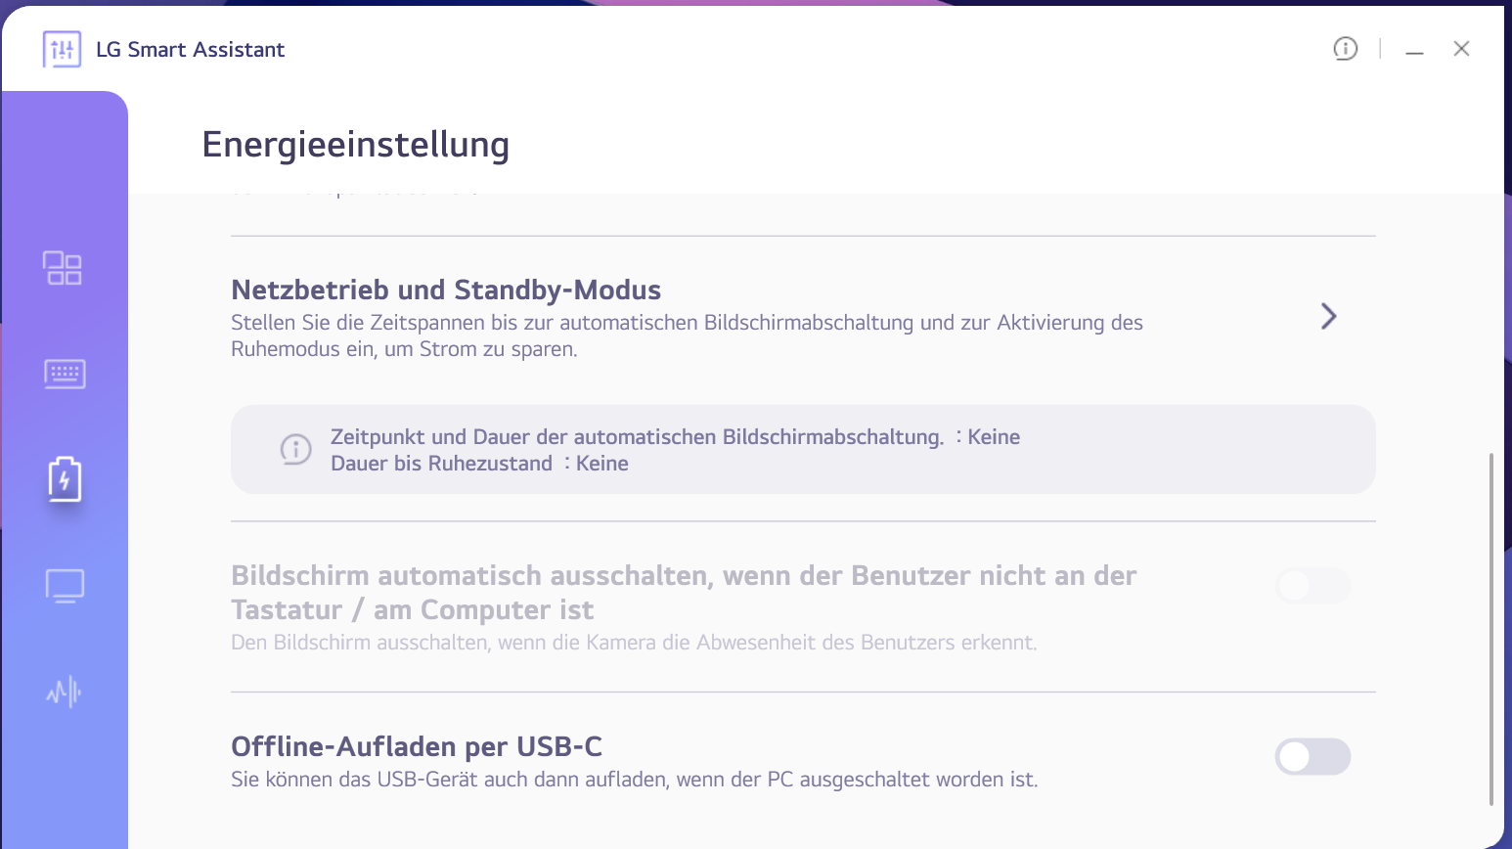Click the Zeitpunkt und Dauer info summary box
The height and width of the screenshot is (849, 1512).
tap(802, 449)
